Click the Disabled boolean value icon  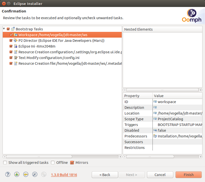click(155, 130)
